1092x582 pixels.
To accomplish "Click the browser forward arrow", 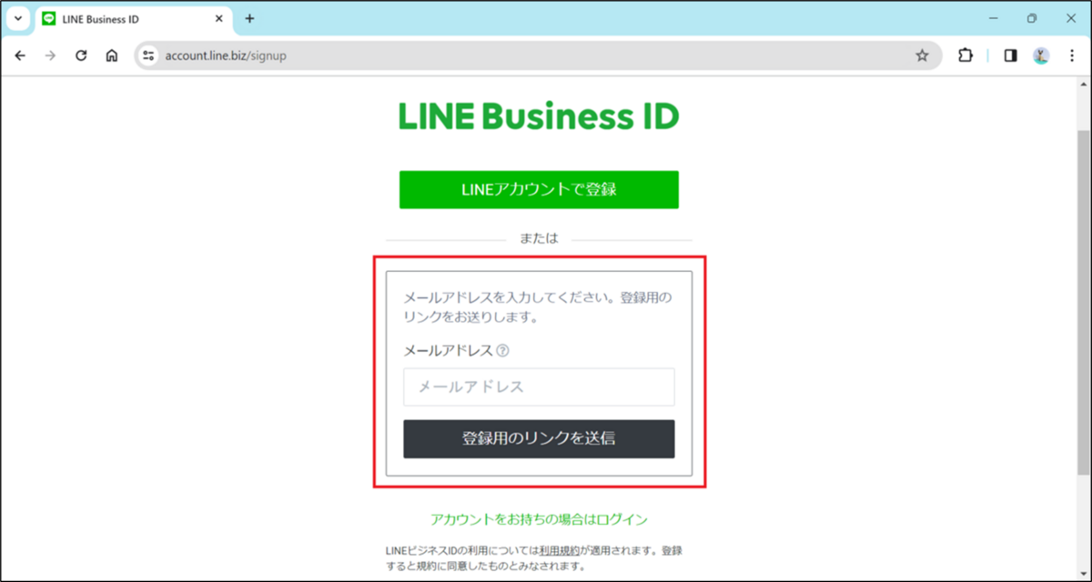I will (51, 55).
